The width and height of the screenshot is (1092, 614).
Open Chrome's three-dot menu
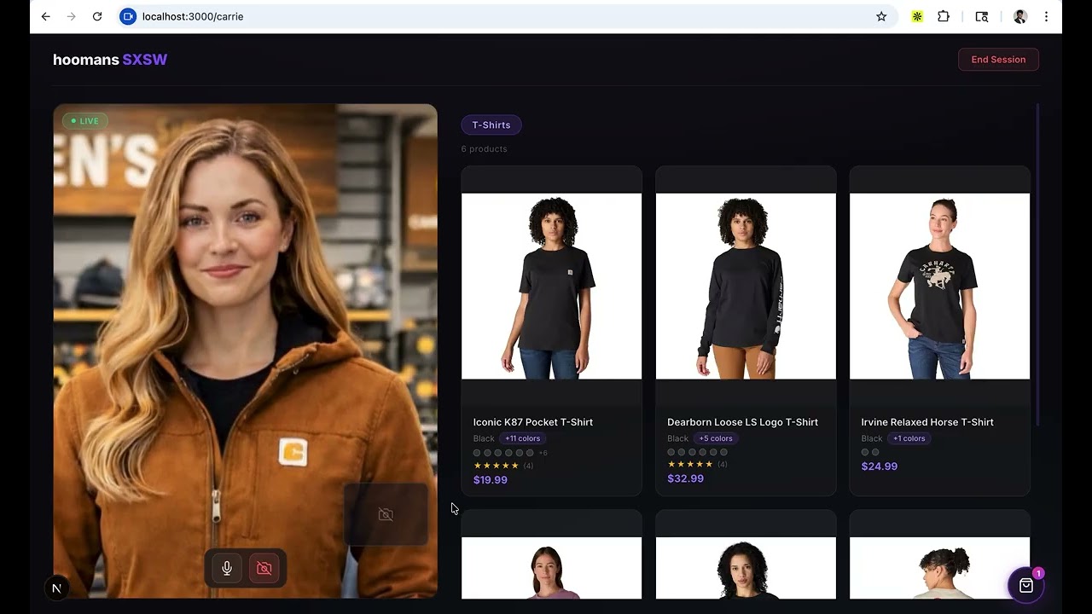[x=1046, y=16]
